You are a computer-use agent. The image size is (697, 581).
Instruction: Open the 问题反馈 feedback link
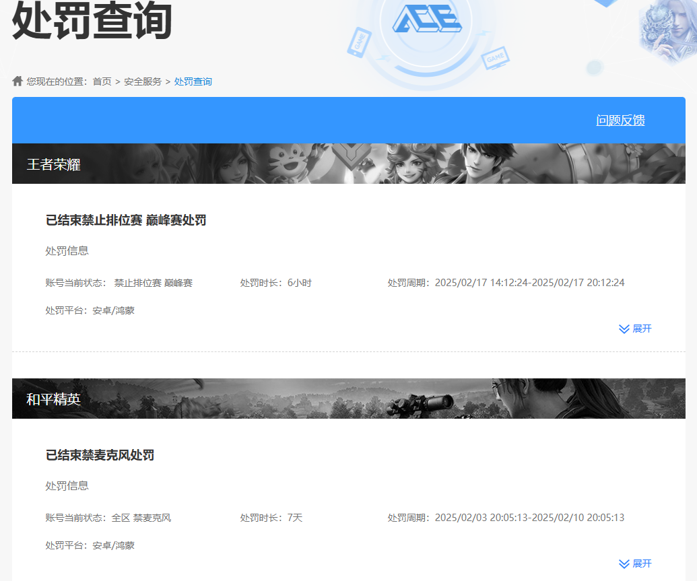point(620,120)
